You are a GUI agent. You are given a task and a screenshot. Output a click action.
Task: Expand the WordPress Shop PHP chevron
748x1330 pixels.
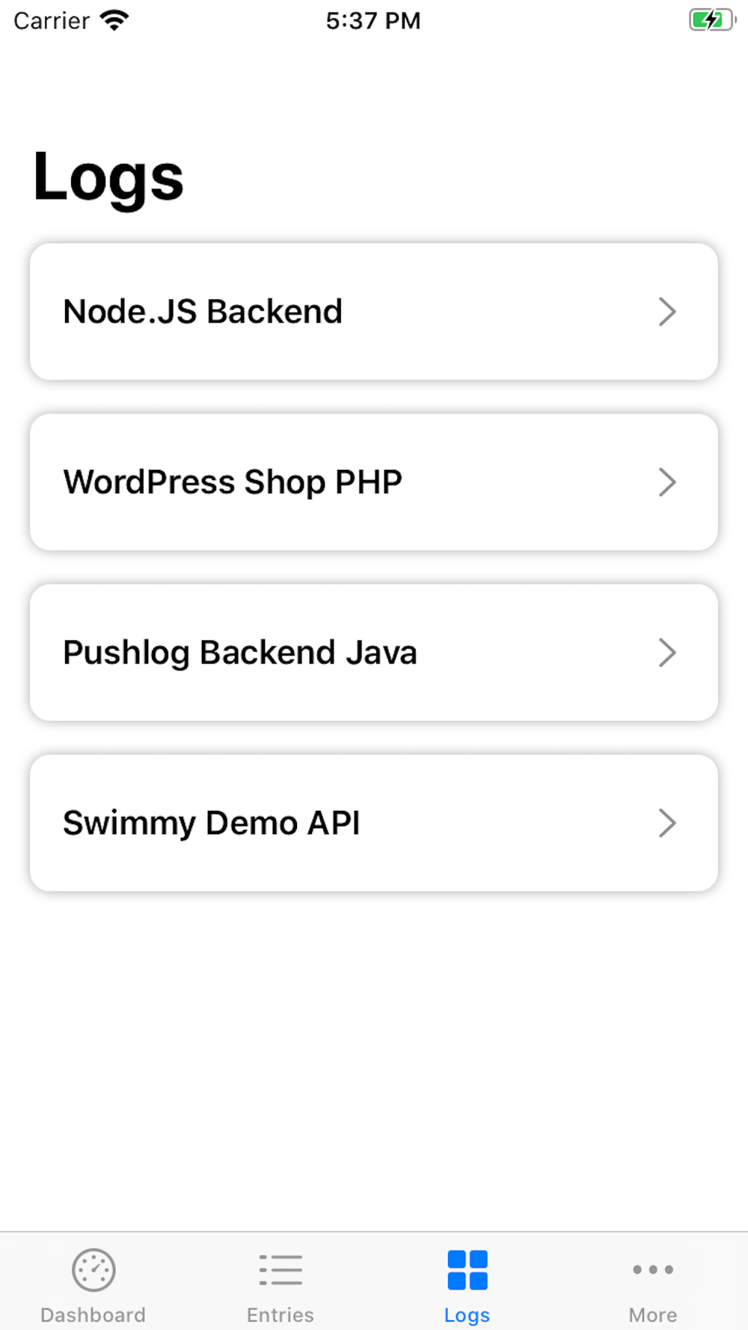(x=667, y=482)
